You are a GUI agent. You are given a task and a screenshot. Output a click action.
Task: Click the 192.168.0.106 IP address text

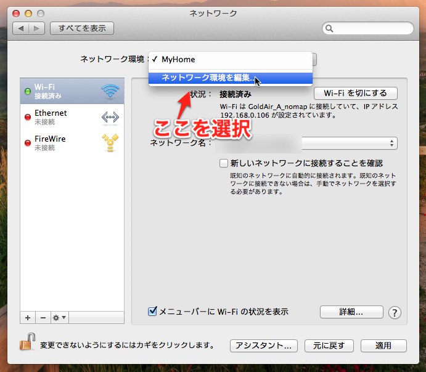click(x=245, y=115)
